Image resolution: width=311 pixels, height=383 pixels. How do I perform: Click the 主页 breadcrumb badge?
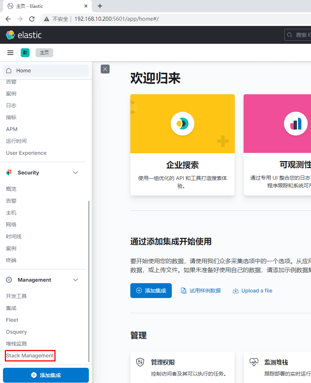[x=44, y=53]
